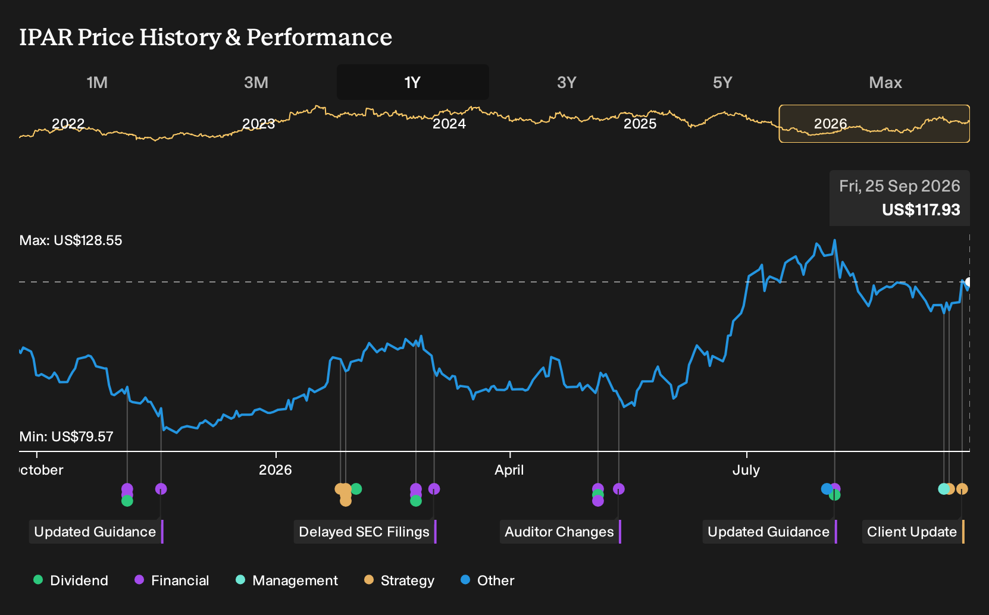Viewport: 989px width, 615px height.
Task: Open the Auditor Changes event label
Action: click(x=561, y=532)
